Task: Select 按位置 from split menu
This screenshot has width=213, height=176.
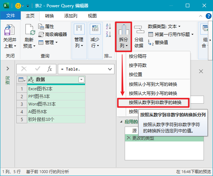Action: point(136,74)
